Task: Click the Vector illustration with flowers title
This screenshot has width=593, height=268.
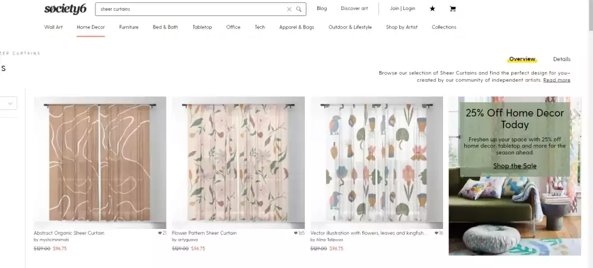Action: [369, 233]
